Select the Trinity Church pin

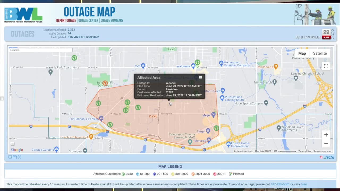pos(275,82)
